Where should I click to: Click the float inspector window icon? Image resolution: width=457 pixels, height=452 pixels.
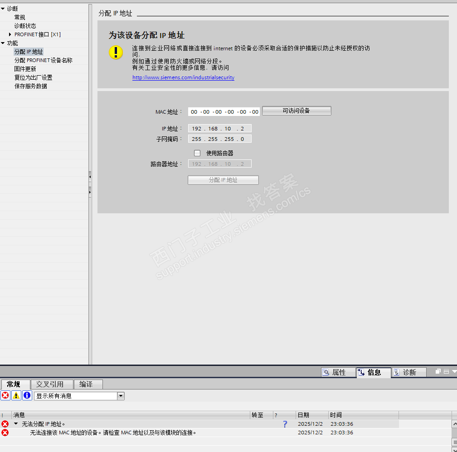[438, 371]
